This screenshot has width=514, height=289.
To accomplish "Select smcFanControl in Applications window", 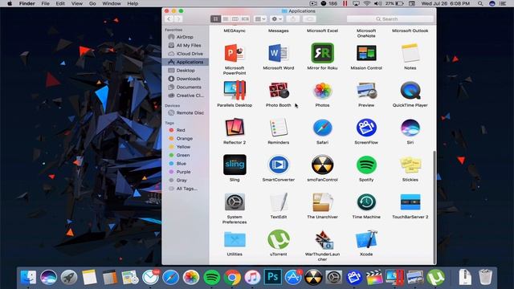I will (322, 165).
